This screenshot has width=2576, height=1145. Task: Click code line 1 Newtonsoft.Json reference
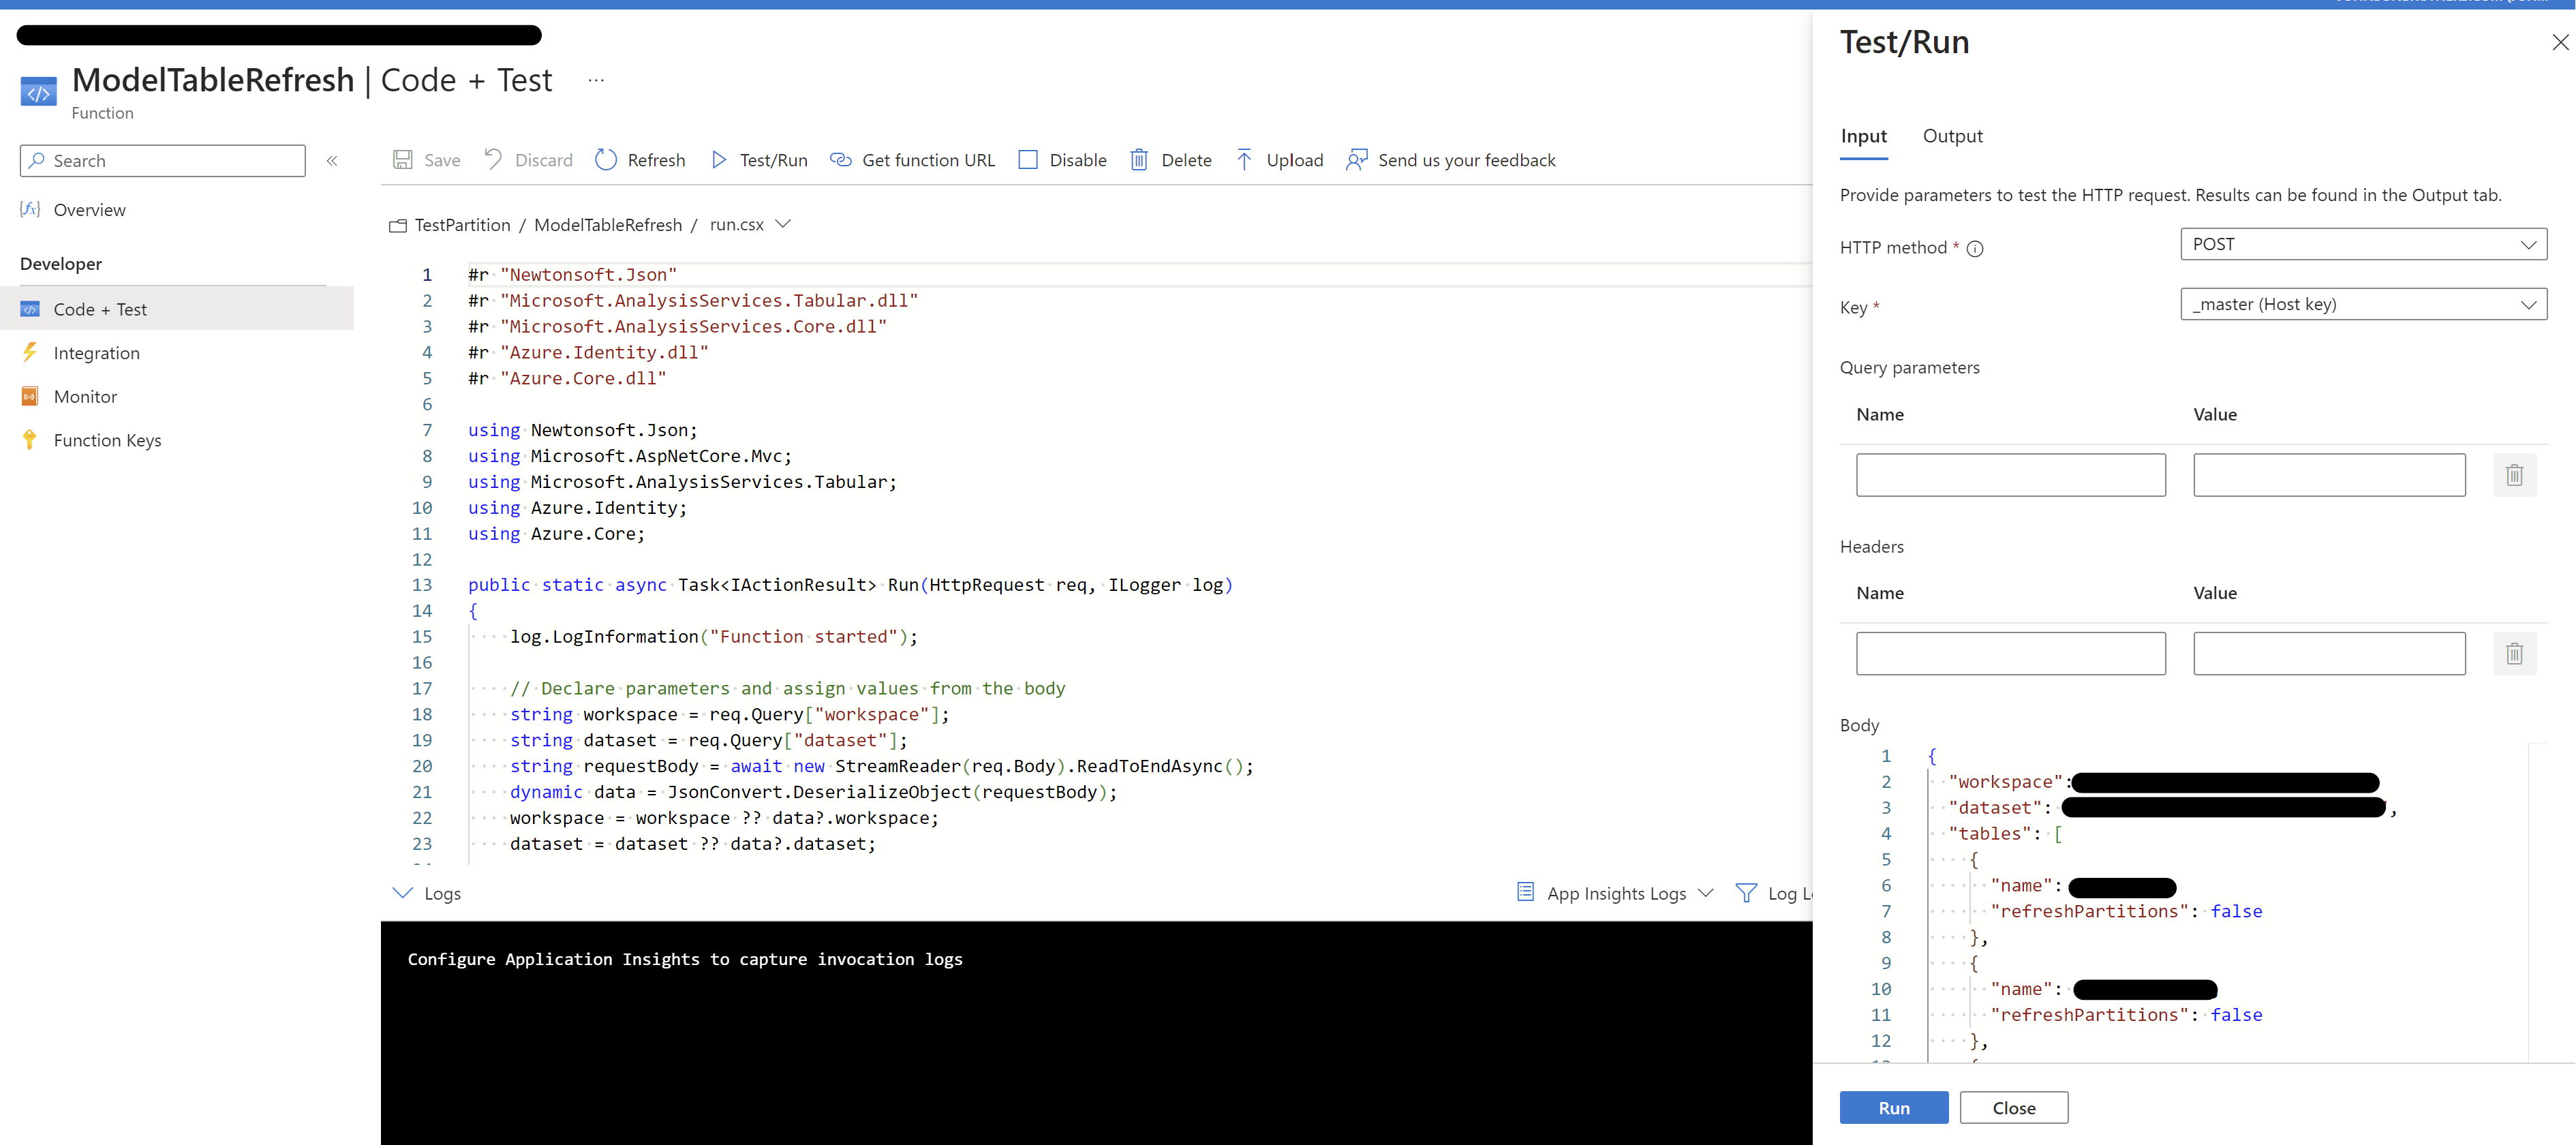573,275
